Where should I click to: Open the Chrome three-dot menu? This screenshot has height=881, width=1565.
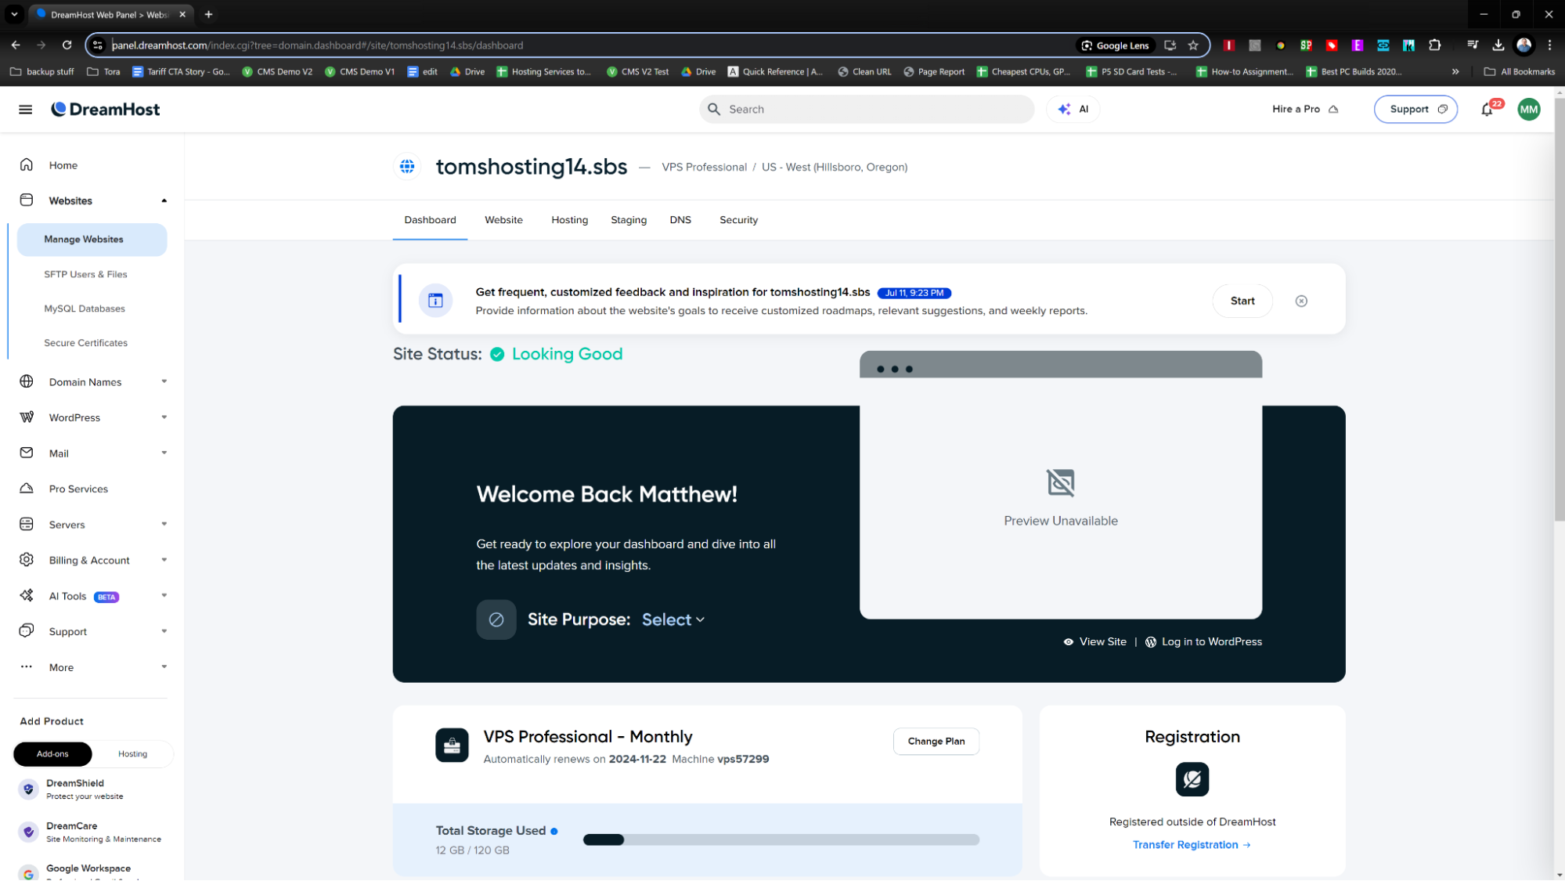pyautogui.click(x=1549, y=45)
